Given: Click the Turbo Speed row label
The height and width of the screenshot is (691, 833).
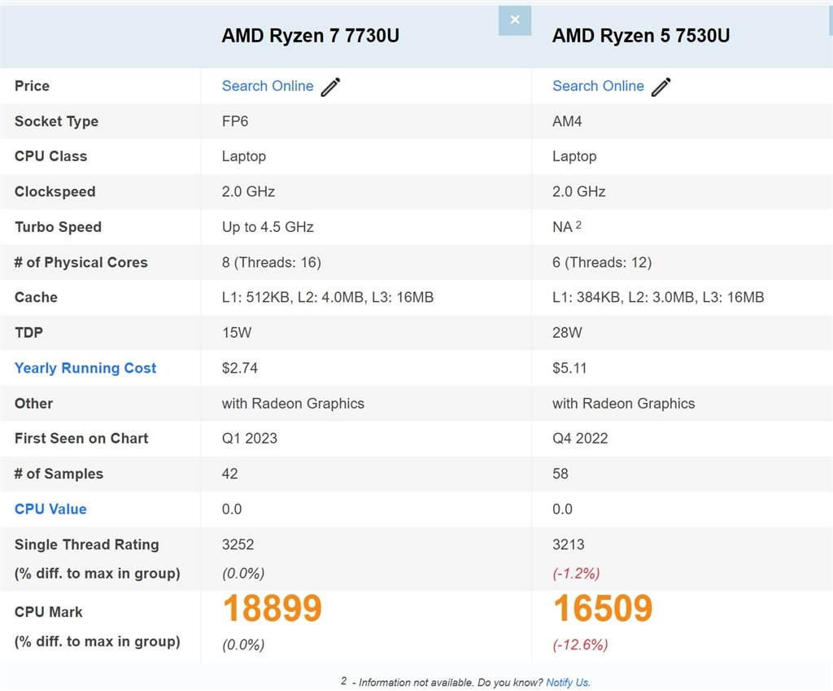Looking at the screenshot, I should click(58, 227).
